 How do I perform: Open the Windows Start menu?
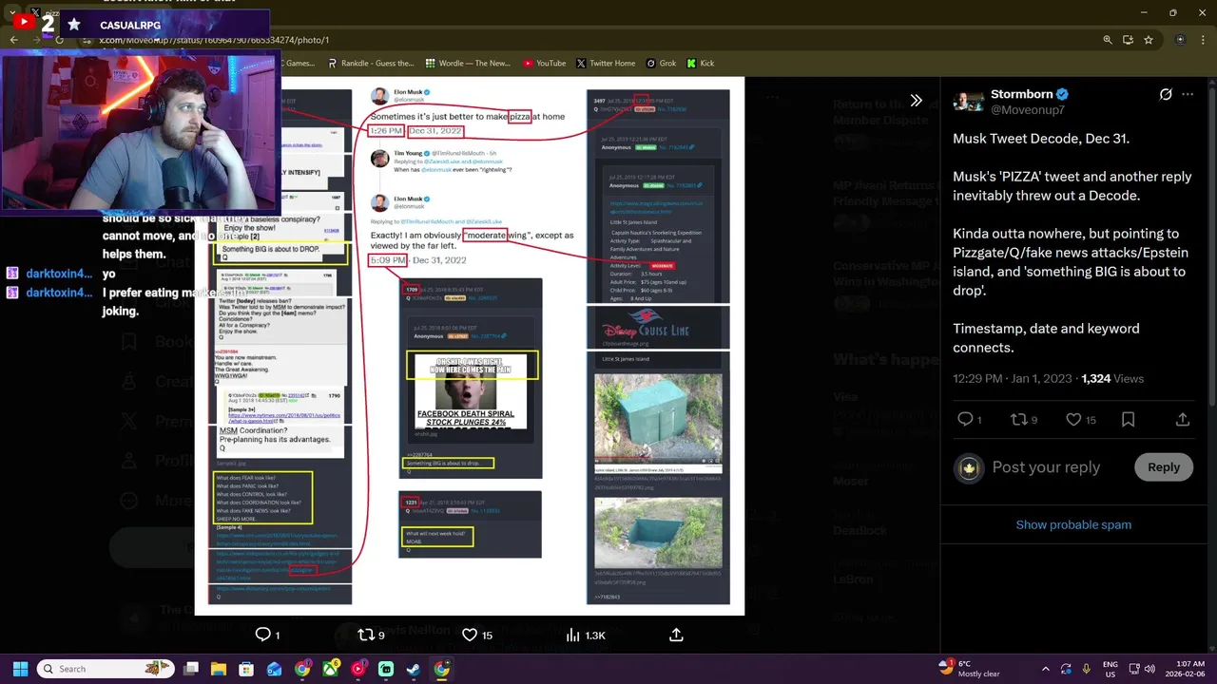(x=20, y=669)
